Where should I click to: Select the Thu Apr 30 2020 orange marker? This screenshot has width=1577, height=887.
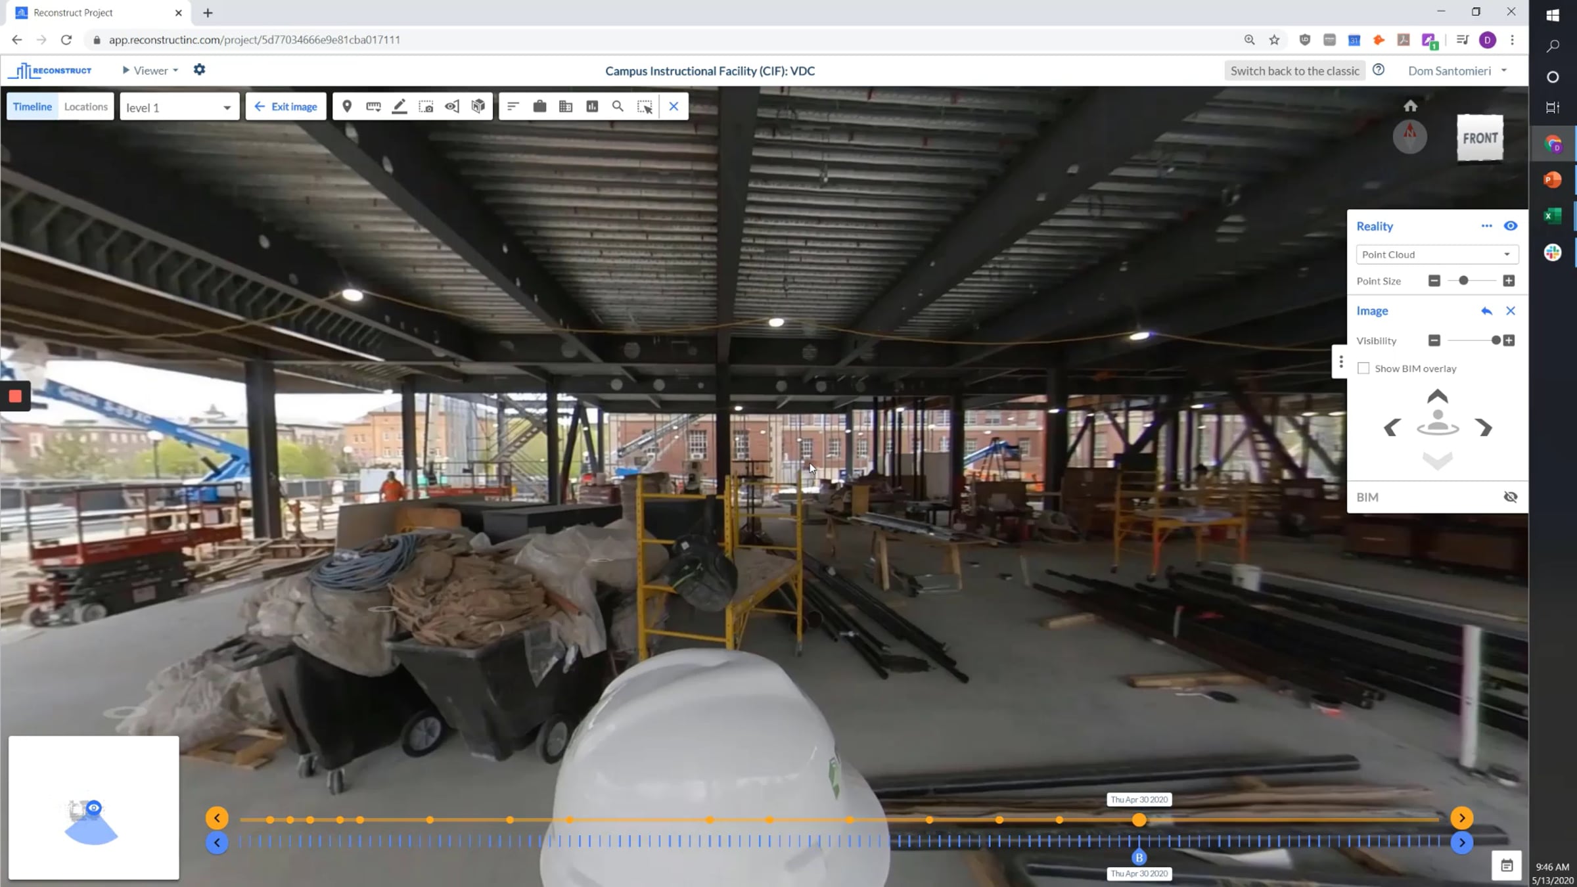pyautogui.click(x=1139, y=820)
